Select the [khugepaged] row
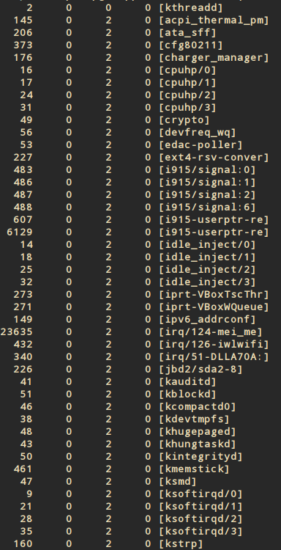 tap(140, 432)
